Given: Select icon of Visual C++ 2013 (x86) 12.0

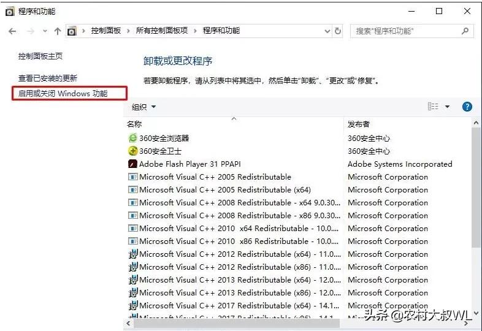Looking at the screenshot, I should click(133, 292).
